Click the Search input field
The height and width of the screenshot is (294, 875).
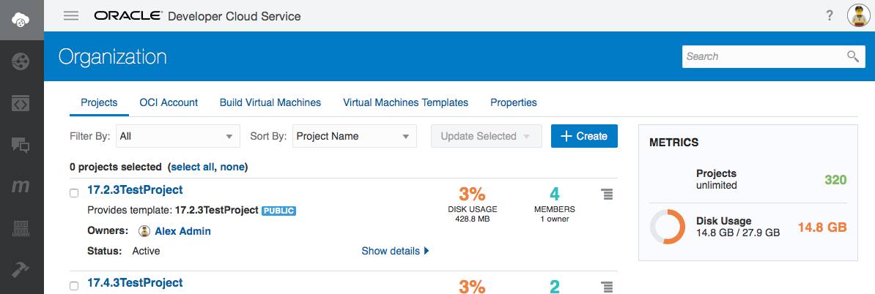click(x=773, y=56)
